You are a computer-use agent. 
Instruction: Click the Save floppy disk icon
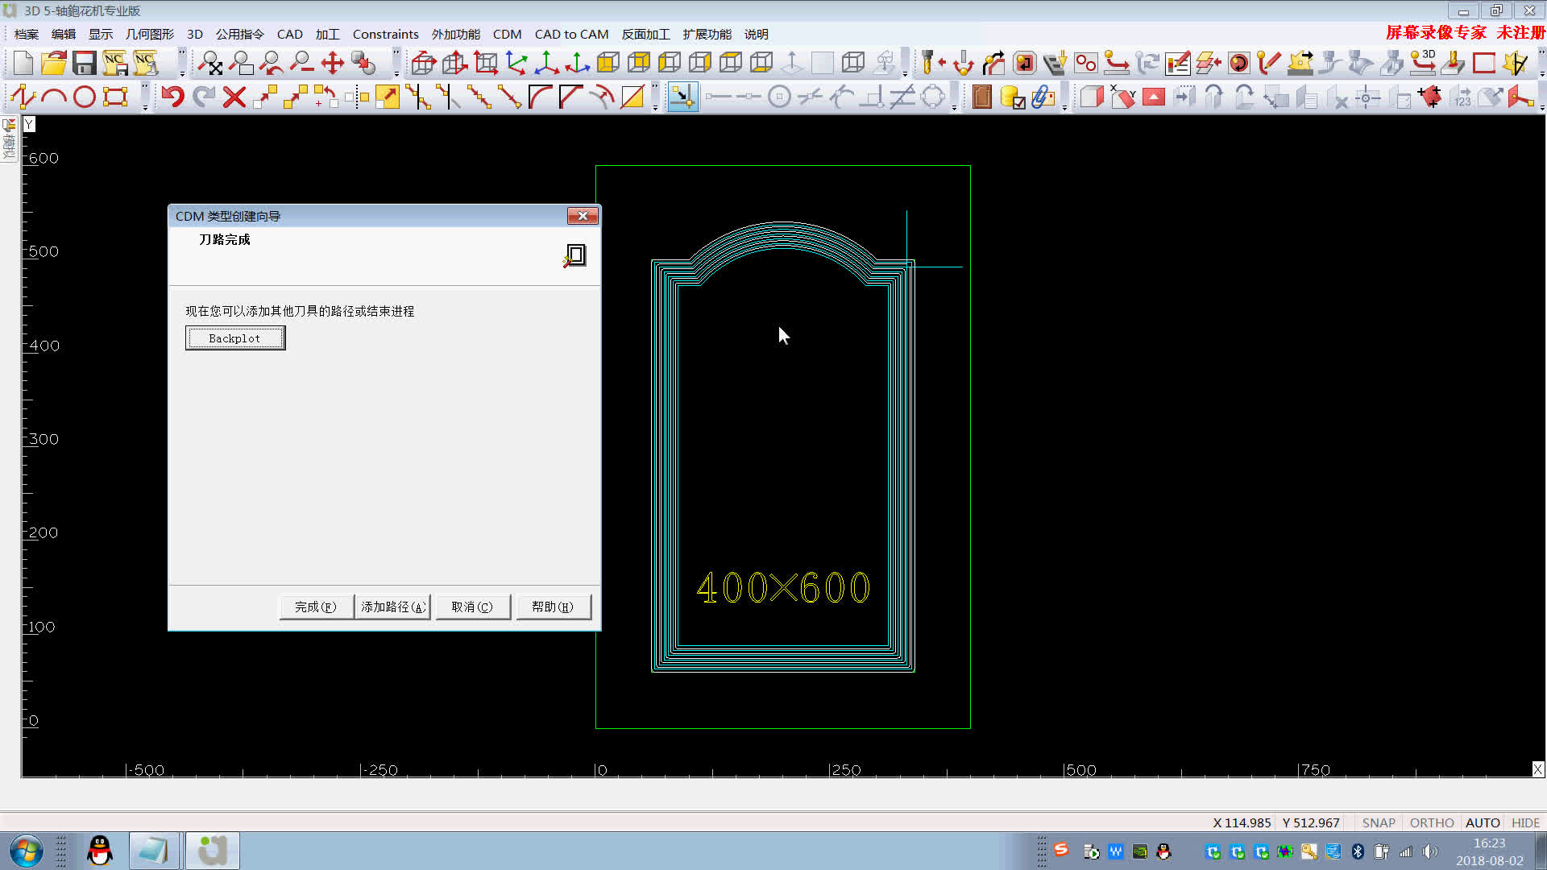(x=84, y=63)
